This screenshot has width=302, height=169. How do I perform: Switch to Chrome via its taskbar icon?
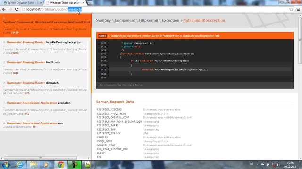pos(61,165)
